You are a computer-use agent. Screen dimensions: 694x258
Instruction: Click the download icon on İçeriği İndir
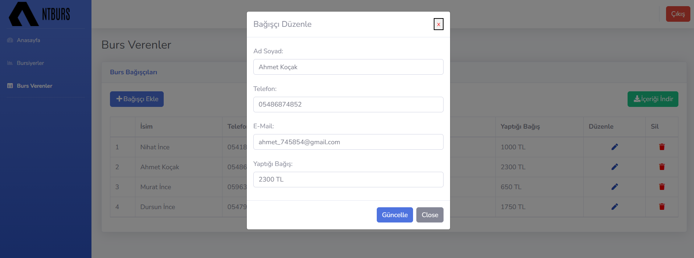[x=637, y=99]
